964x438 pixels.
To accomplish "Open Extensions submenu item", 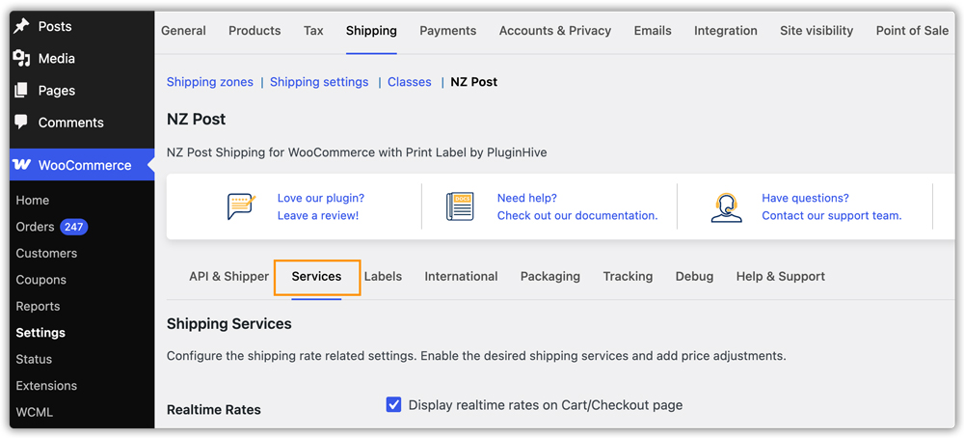I will 46,386.
